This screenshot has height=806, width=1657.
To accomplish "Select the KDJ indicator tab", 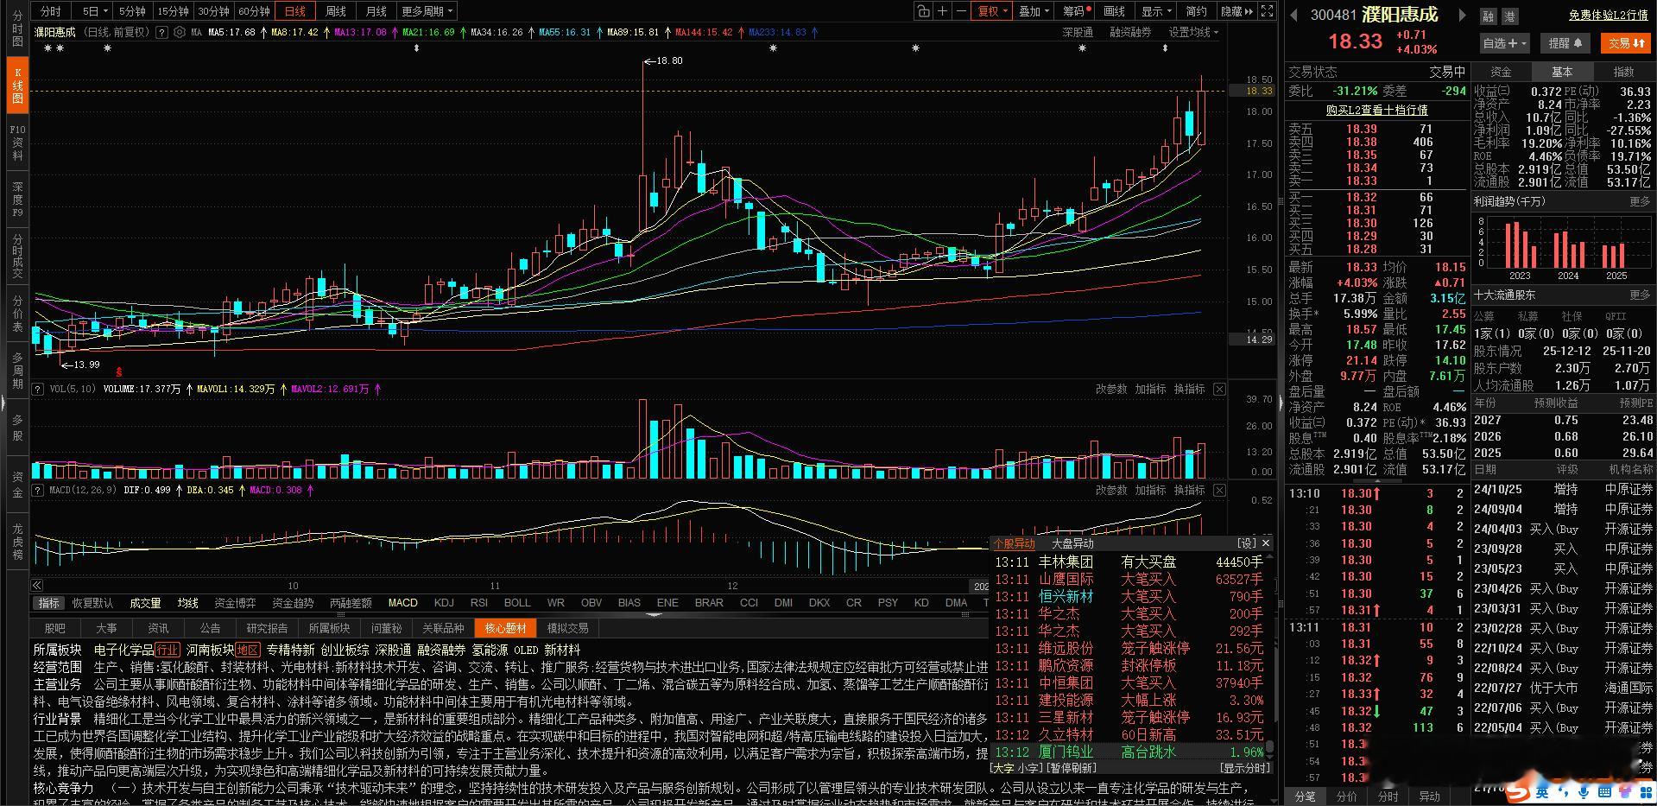I will [444, 603].
